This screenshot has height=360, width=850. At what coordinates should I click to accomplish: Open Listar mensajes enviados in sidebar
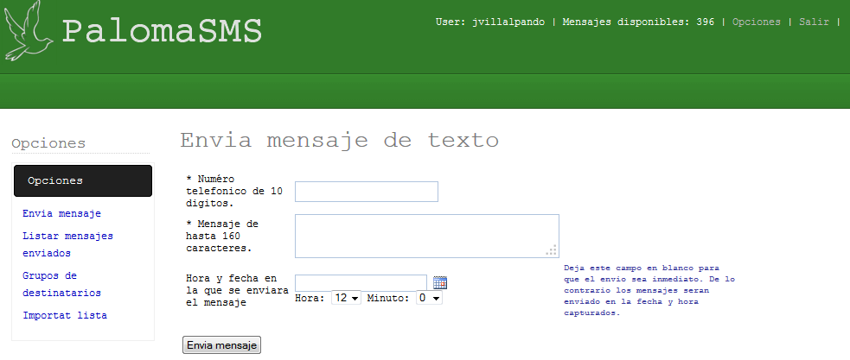pyautogui.click(x=67, y=244)
